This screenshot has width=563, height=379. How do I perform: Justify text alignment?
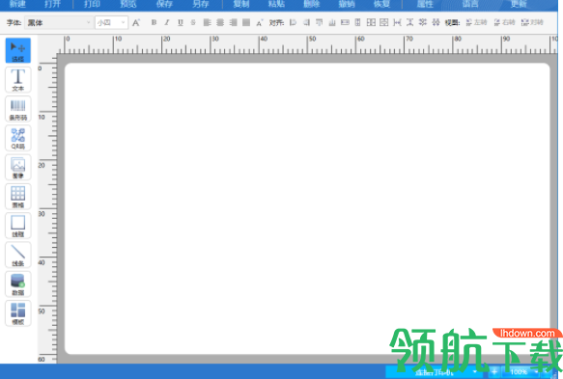[246, 22]
